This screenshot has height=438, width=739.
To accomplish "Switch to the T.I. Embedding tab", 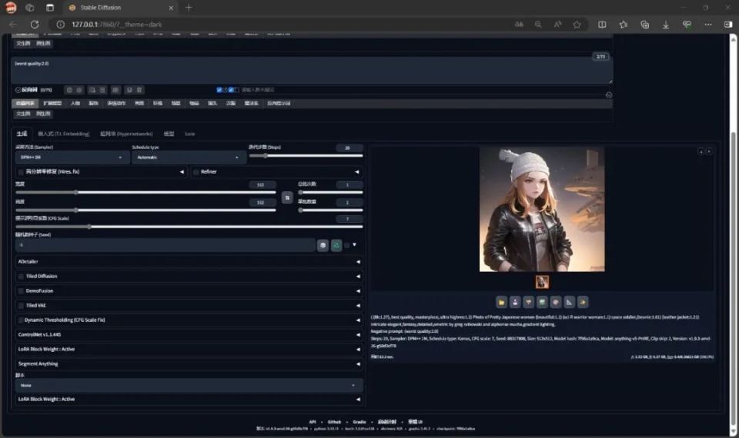I will coord(64,134).
